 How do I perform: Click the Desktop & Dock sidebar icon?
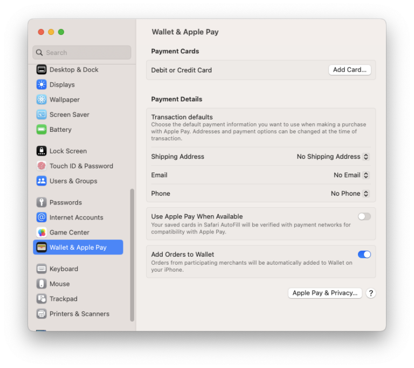pyautogui.click(x=42, y=69)
